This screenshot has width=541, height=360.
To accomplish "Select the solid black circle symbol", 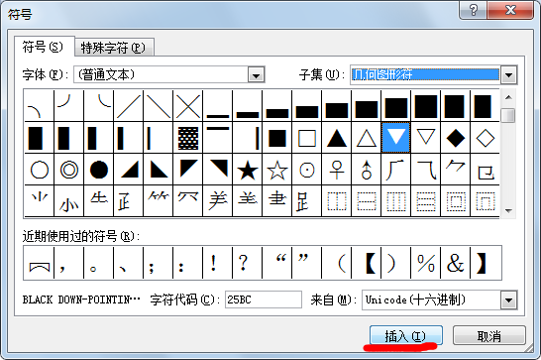I will pyautogui.click(x=99, y=170).
